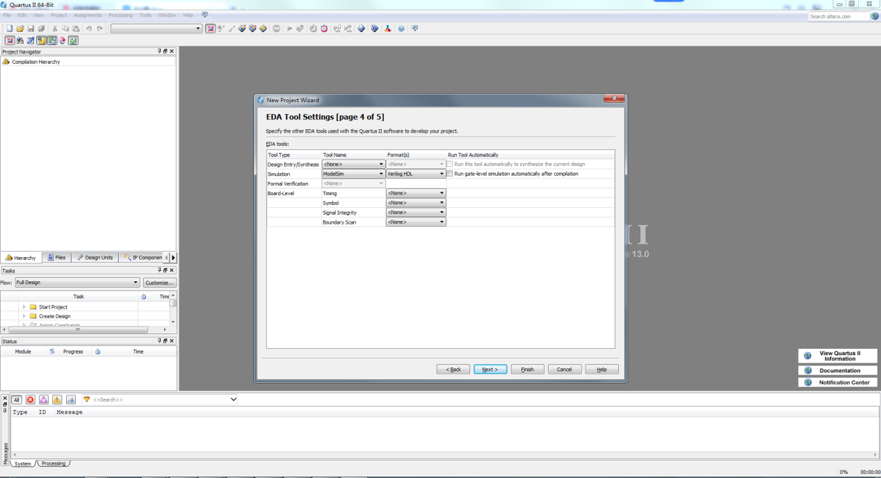Click the Open file folder icon

coord(20,28)
